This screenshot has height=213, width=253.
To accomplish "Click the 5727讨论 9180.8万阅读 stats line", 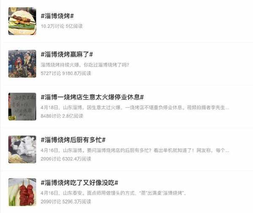I will [x=66, y=73].
